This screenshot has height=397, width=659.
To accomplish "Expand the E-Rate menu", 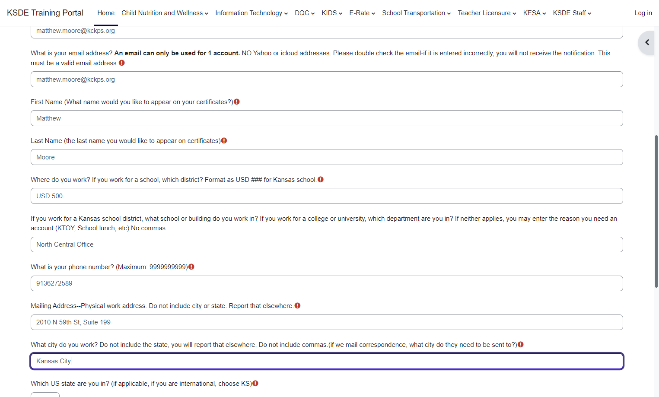I will (362, 13).
